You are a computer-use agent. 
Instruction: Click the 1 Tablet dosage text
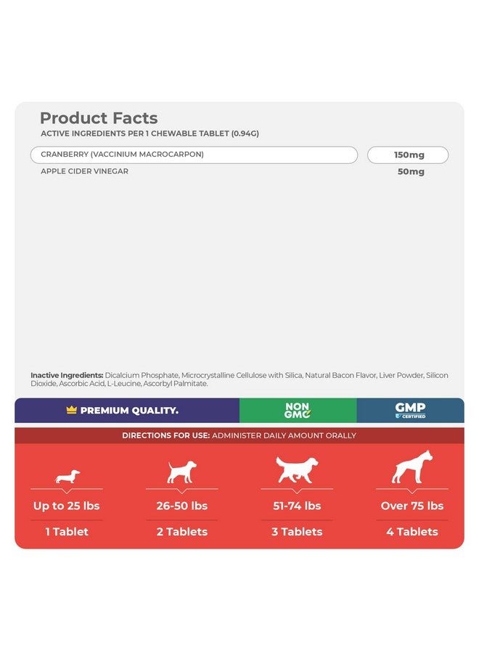67,532
